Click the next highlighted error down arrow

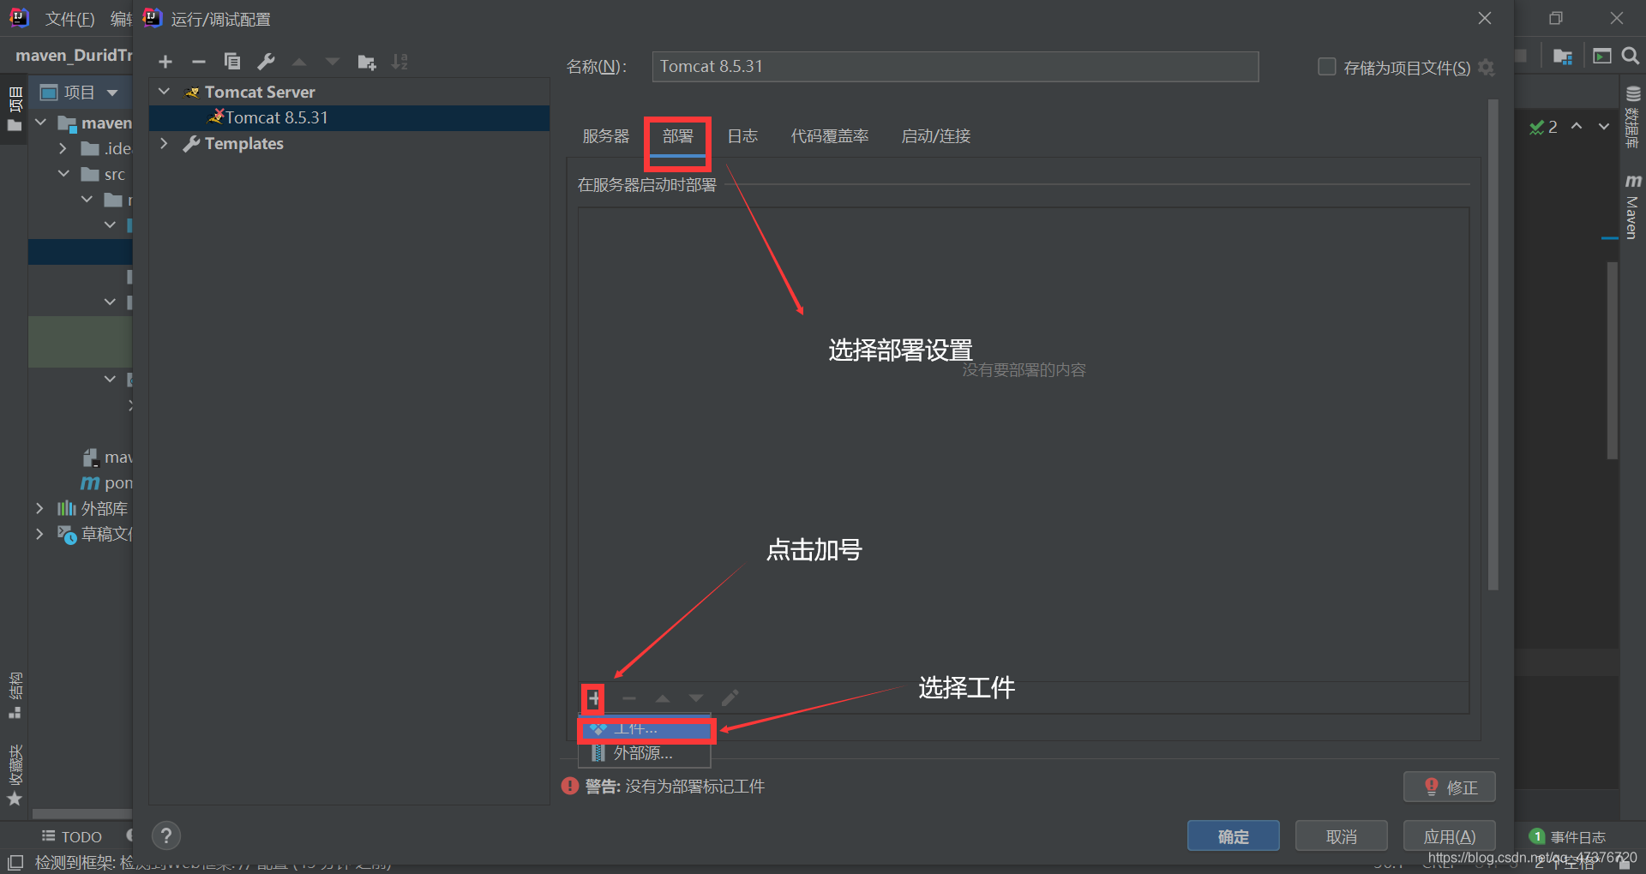(x=1603, y=126)
